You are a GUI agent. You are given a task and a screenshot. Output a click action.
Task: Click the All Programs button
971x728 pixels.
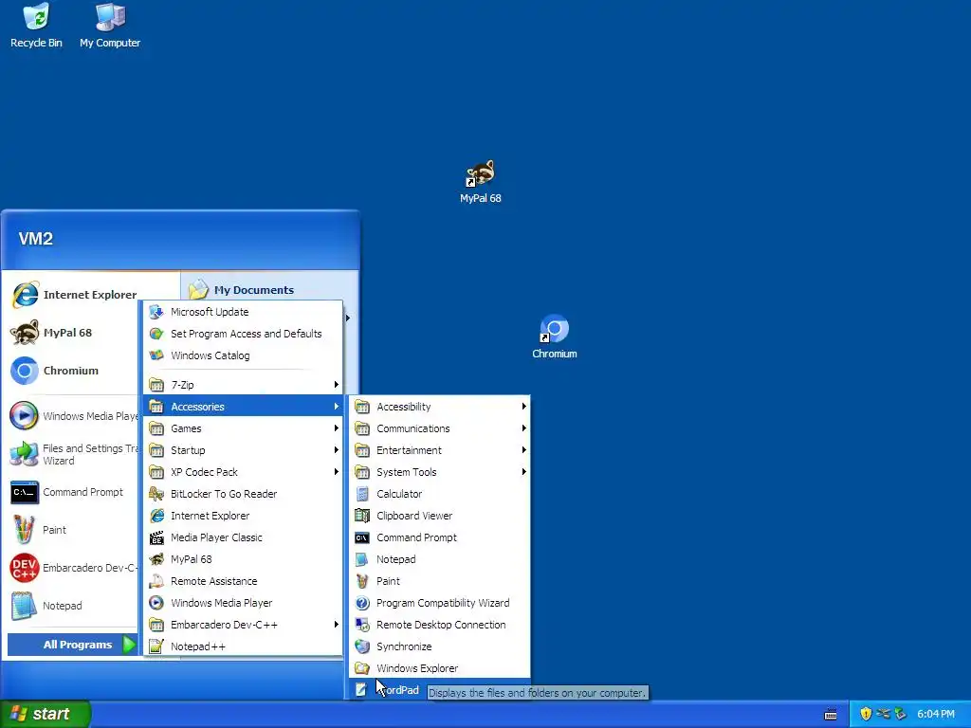point(72,645)
